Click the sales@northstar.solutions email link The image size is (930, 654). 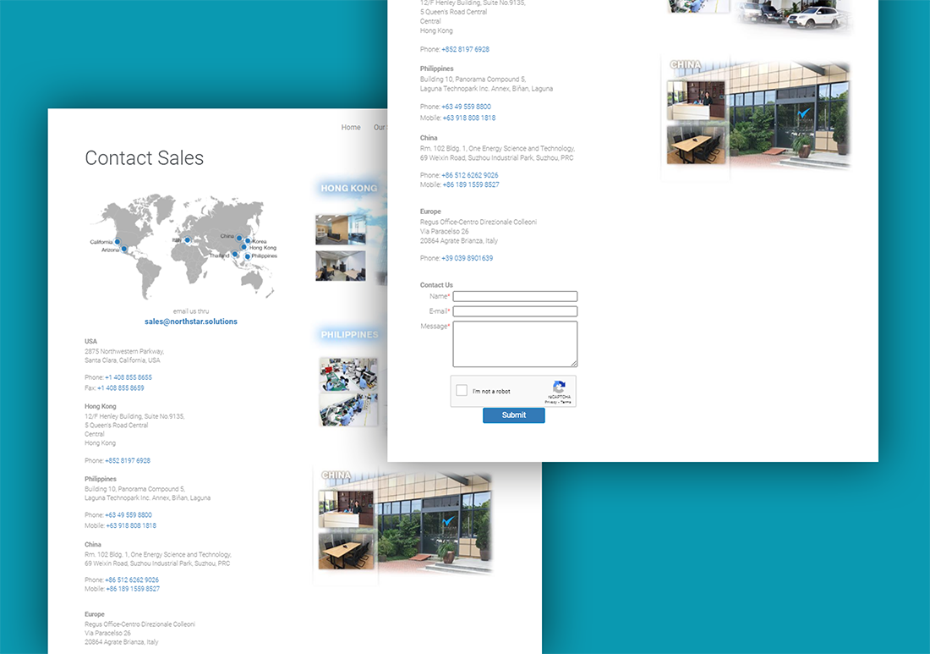point(190,322)
